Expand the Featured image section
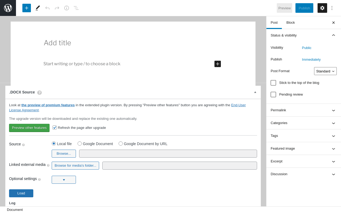341x213 pixels. (304, 149)
